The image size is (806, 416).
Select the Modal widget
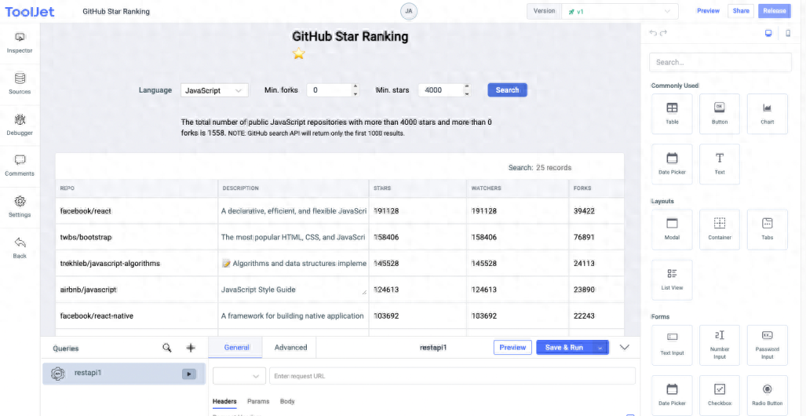coord(672,229)
